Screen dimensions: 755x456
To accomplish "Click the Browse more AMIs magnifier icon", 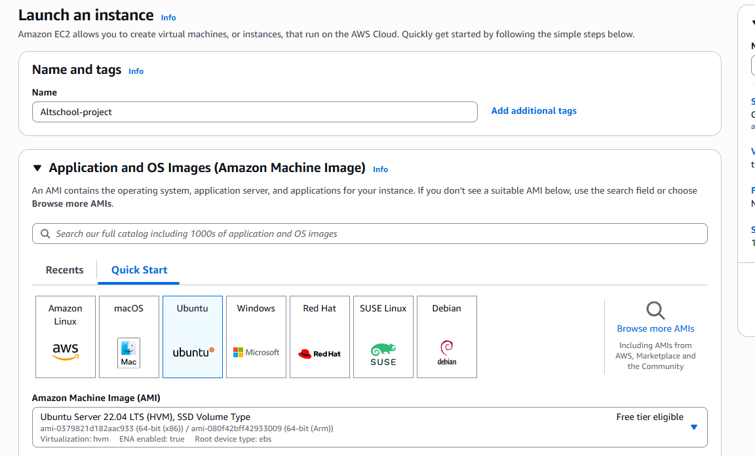I will click(x=655, y=310).
